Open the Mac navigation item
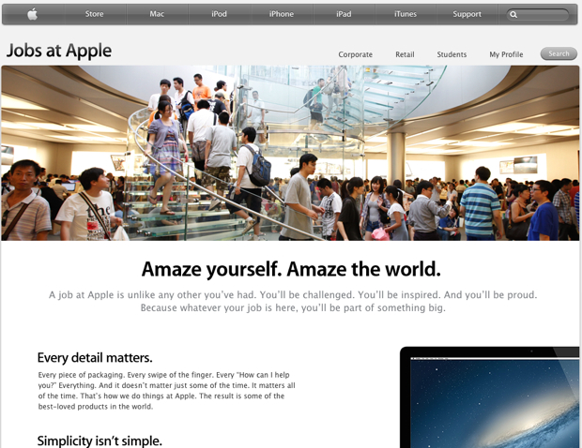The image size is (582, 448). [x=157, y=14]
